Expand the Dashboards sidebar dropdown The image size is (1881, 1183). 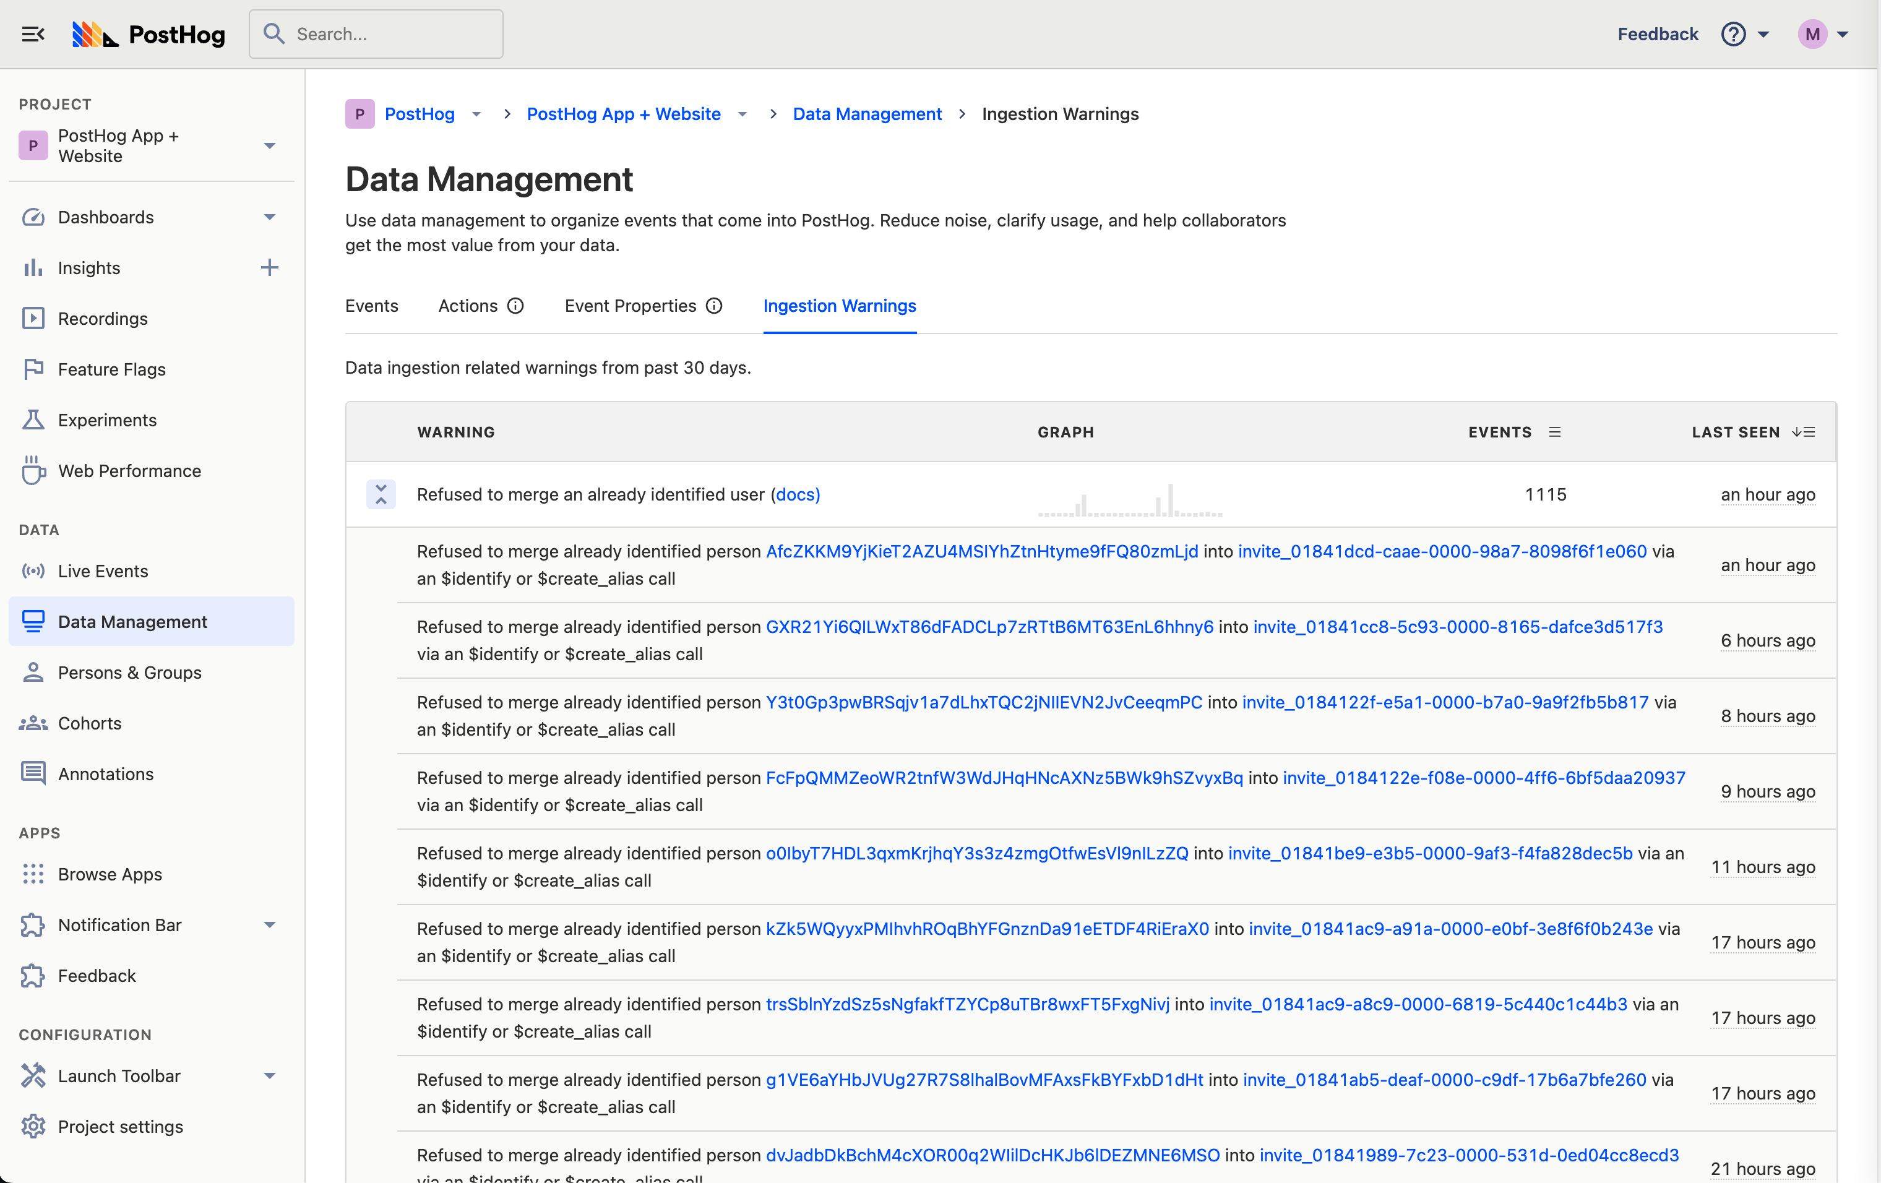click(x=270, y=217)
